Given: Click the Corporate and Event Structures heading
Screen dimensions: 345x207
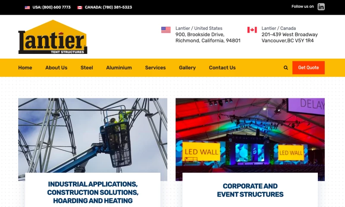Looking at the screenshot, I should click(x=250, y=190).
